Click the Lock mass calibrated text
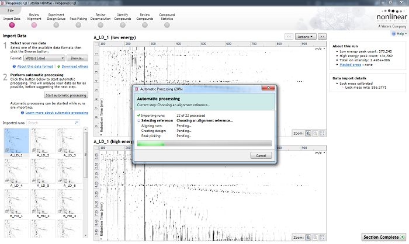 [356, 83]
